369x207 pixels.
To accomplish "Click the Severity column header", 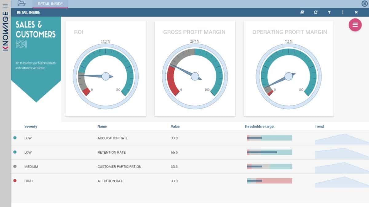I will point(31,126).
